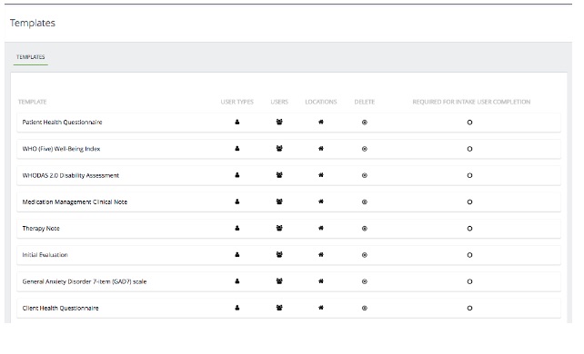Toggle intake requirement for Patient Health Questionnaire

[469, 123]
